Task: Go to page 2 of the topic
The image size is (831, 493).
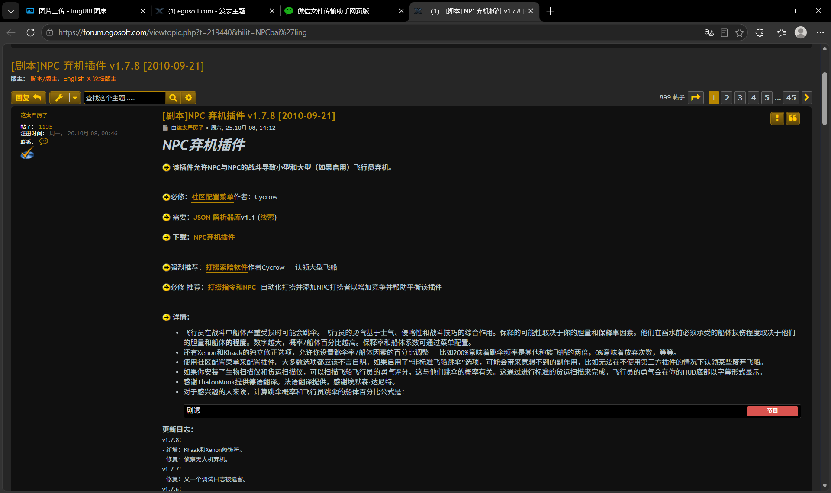Action: pos(727,98)
